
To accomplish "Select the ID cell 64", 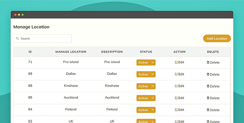I will coord(30,109).
